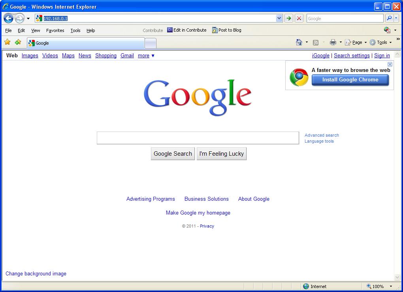Image resolution: width=403 pixels, height=292 pixels.
Task: Select the address bar showing 192.168.0.1
Action: 159,19
